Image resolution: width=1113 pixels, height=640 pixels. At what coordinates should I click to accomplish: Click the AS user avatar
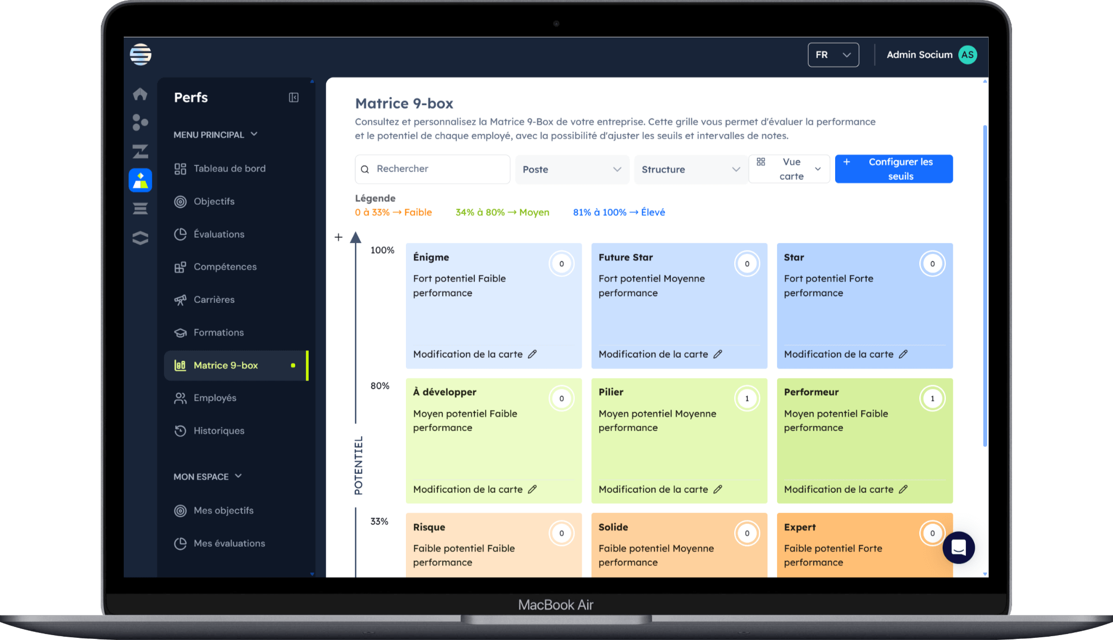pyautogui.click(x=967, y=55)
